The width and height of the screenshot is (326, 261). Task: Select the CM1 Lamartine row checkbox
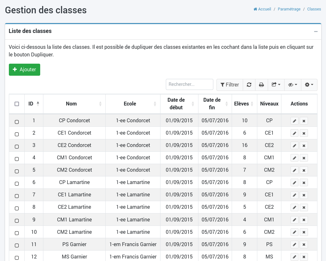click(17, 221)
